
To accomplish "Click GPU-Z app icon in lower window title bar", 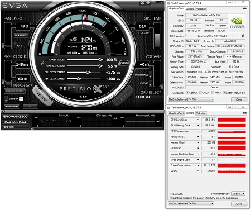I will (x=168, y=107).
